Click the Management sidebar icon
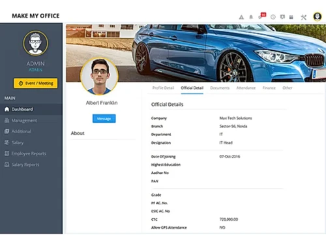This screenshot has width=326, height=245. click(x=7, y=120)
